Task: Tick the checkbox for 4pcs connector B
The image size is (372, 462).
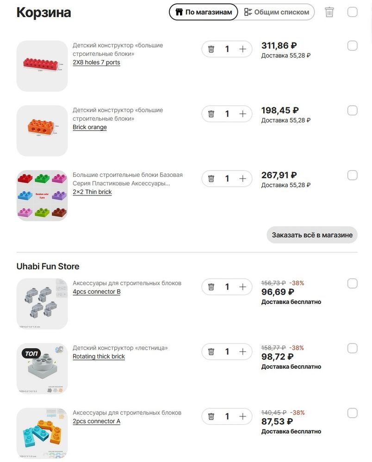Action: tap(352, 283)
